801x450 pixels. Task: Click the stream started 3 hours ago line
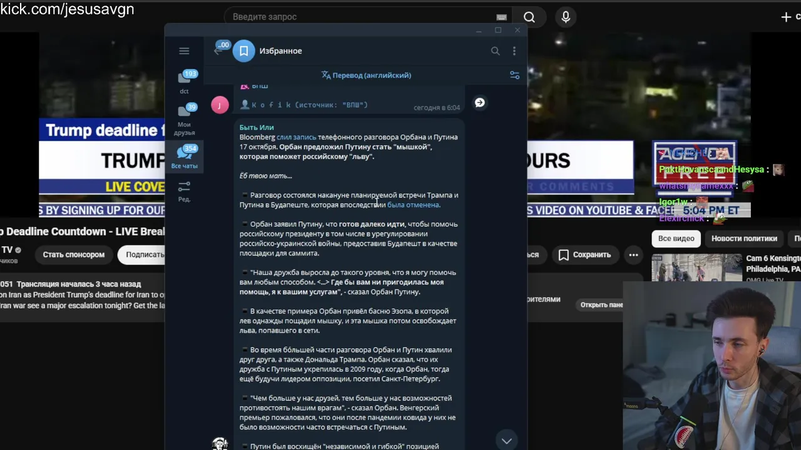click(x=78, y=284)
